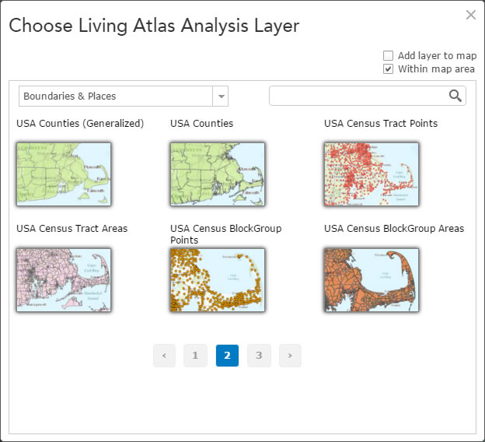Go to next page arrow
Screen dimensions: 485x442
[290, 356]
